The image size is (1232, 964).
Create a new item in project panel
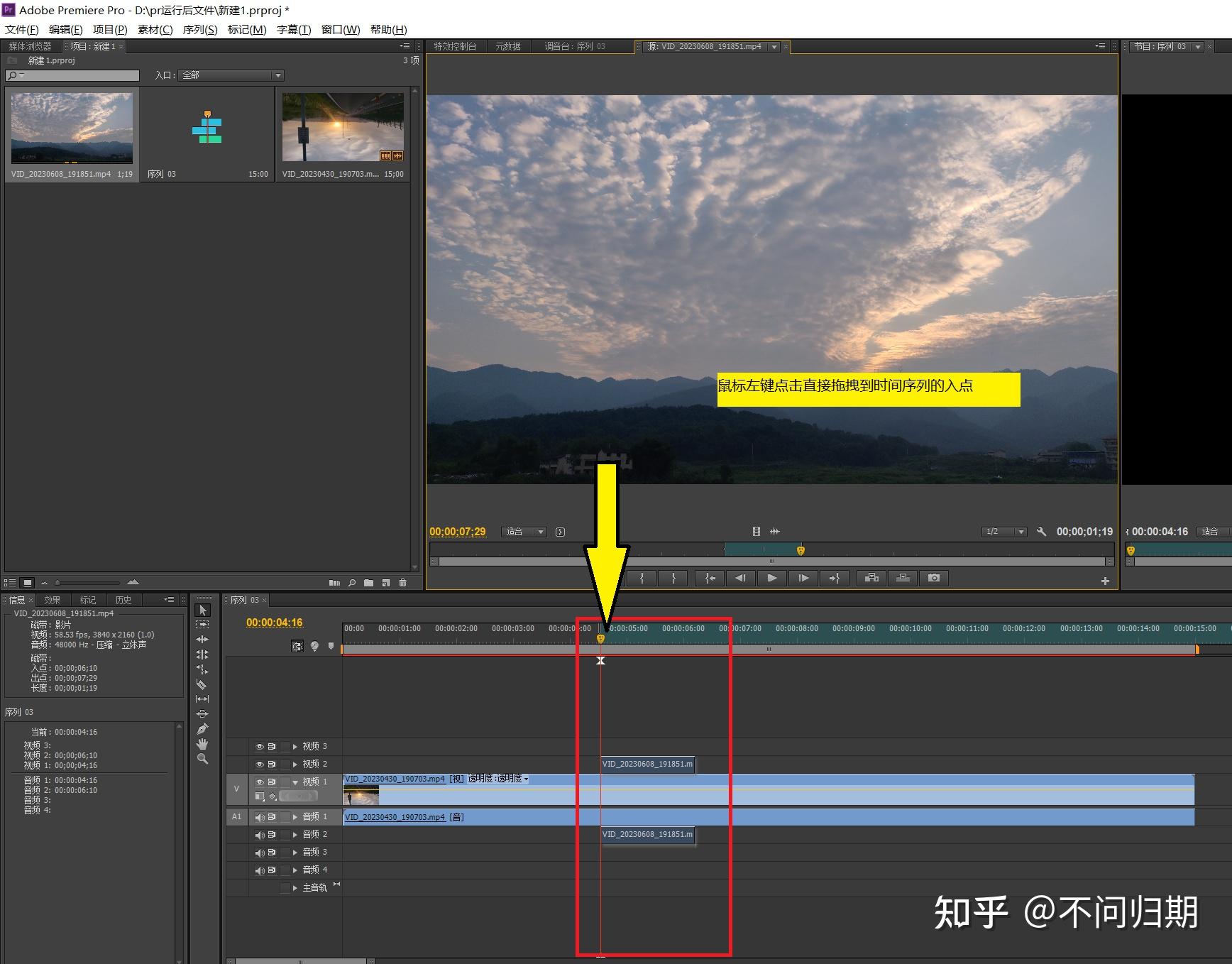point(386,583)
